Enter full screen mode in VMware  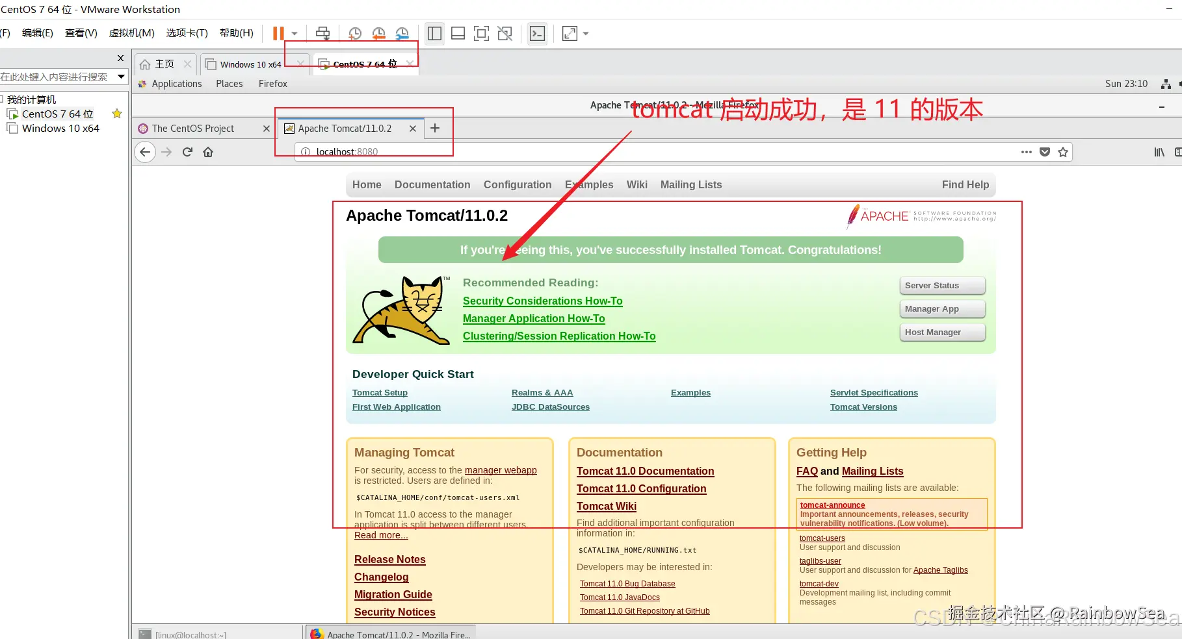click(481, 34)
